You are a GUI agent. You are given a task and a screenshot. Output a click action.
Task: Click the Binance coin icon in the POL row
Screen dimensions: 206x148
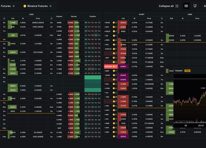114,44
